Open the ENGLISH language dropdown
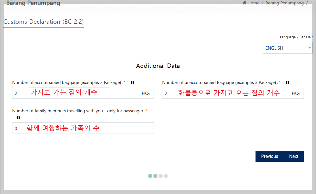The height and width of the screenshot is (194, 316). click(288, 48)
